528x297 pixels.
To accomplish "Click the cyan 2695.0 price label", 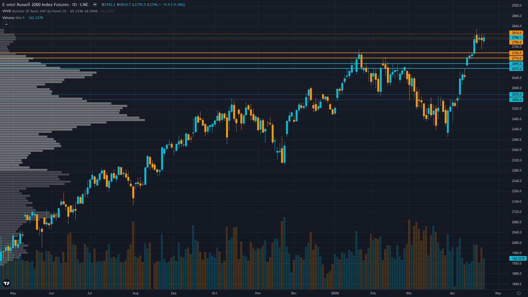I will pos(516,63).
